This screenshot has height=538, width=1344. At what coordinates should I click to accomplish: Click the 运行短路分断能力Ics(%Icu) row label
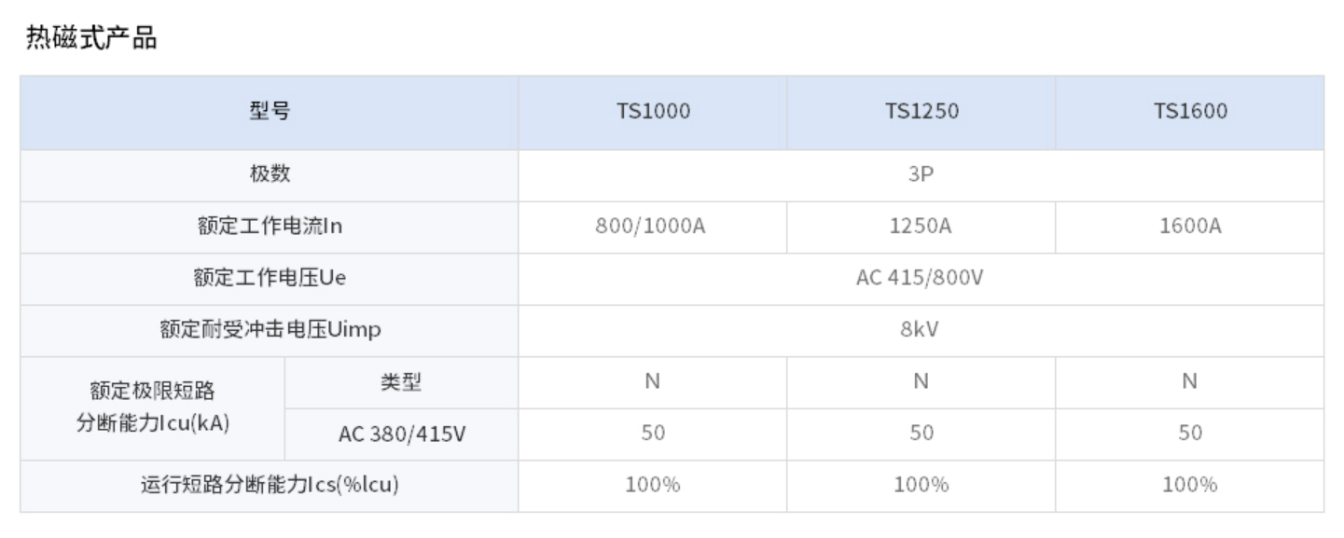(x=270, y=485)
